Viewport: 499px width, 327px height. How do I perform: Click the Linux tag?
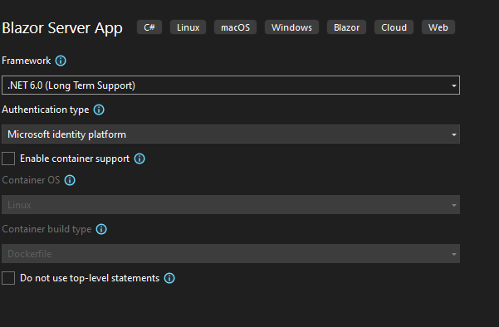(188, 27)
